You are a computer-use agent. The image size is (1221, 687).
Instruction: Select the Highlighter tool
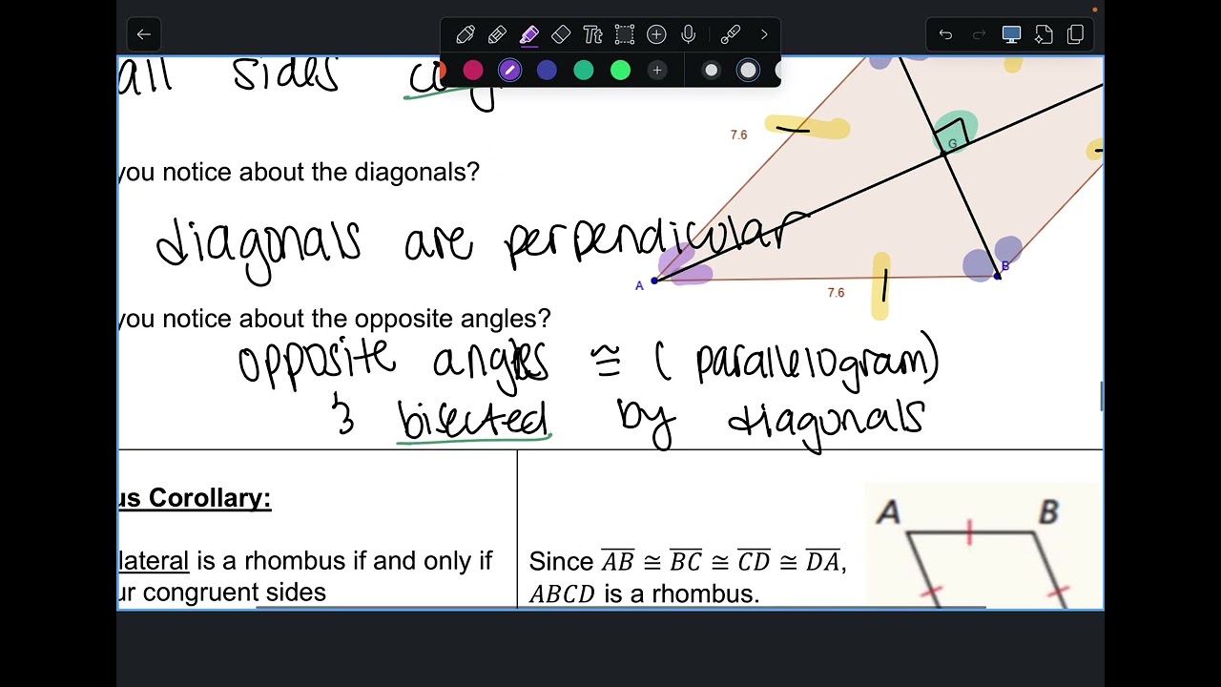pos(529,35)
